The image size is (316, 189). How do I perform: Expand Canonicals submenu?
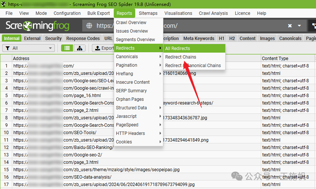(x=139, y=56)
